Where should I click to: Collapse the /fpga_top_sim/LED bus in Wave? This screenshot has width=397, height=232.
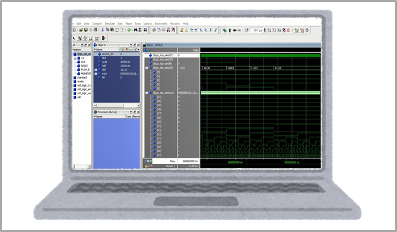[147, 68]
